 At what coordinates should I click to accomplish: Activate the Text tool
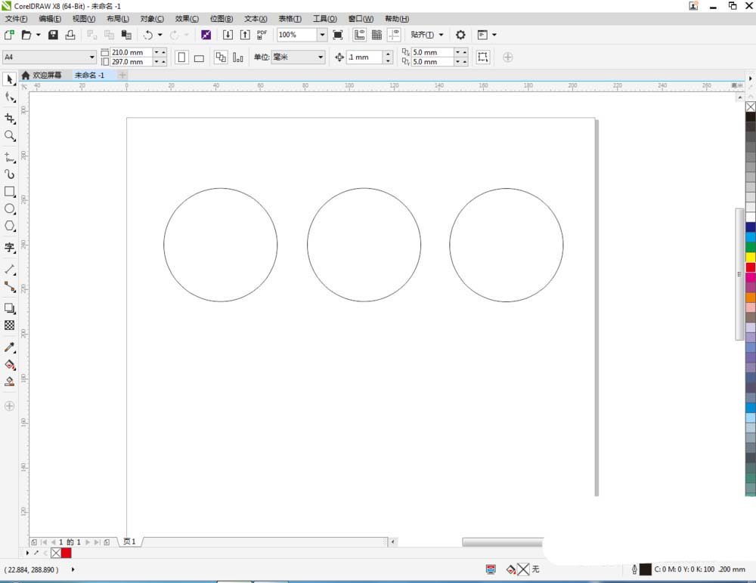click(x=10, y=247)
